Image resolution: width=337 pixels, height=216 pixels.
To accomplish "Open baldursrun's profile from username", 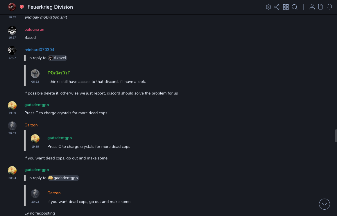I will click(x=34, y=30).
